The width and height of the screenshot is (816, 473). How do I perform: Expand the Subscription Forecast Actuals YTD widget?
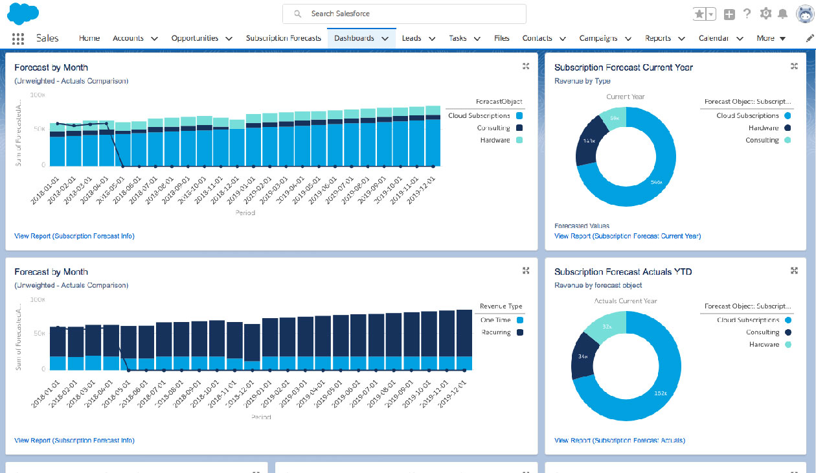click(x=795, y=270)
